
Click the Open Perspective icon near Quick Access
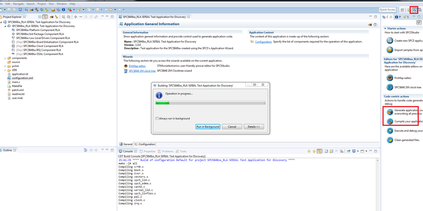tap(402, 10)
